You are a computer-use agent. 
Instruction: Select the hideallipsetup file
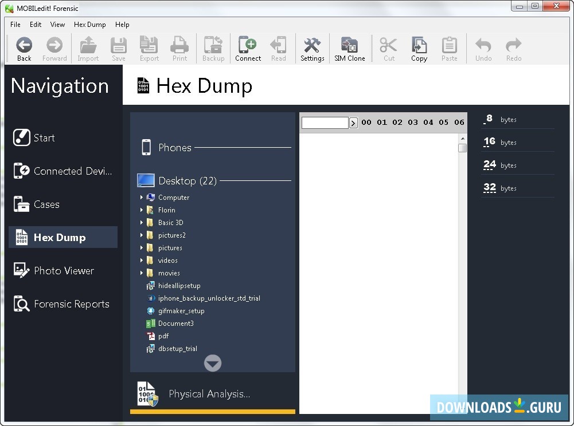point(174,286)
